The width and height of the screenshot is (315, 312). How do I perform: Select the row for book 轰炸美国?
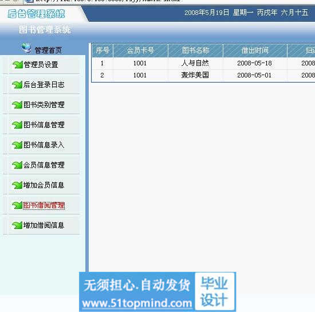click(x=203, y=75)
